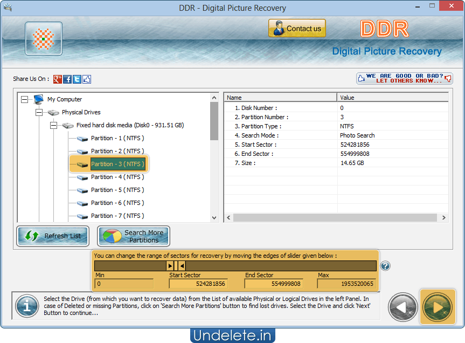Click the Twitter share icon
The height and width of the screenshot is (343, 465).
tap(77, 79)
